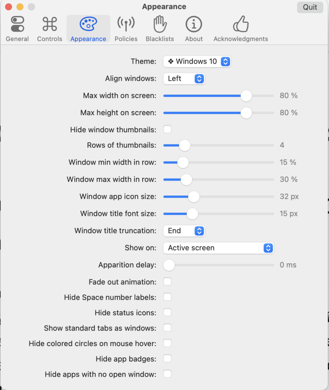This screenshot has height=390, width=329.
Task: Open the Blacklists hand icon
Action: click(160, 24)
